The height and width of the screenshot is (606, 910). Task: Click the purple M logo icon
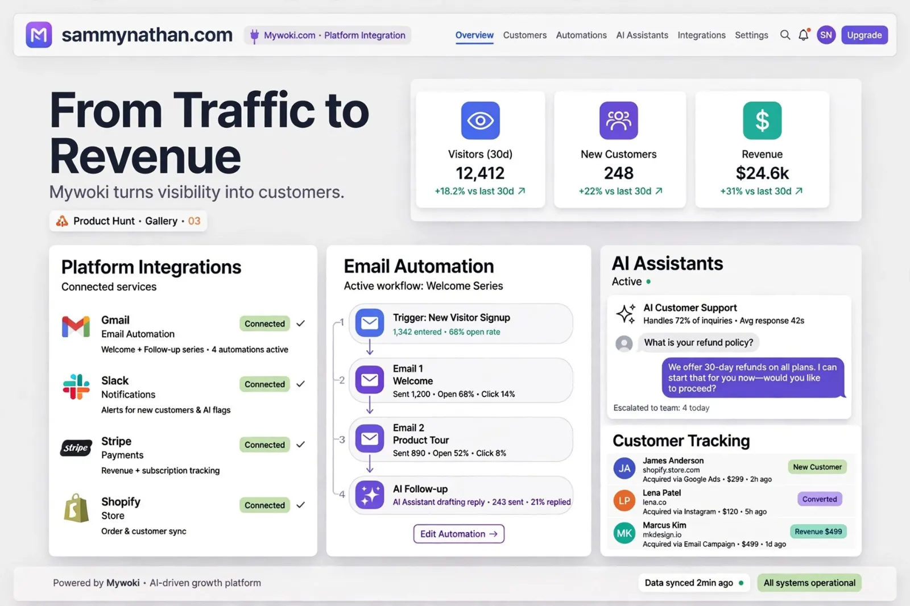pos(39,35)
